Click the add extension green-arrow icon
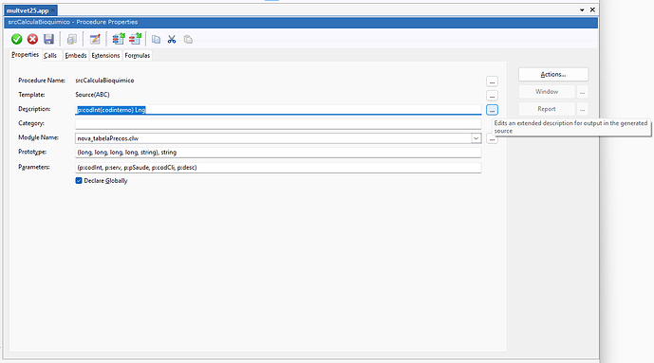This screenshot has height=363, width=654. [119, 39]
